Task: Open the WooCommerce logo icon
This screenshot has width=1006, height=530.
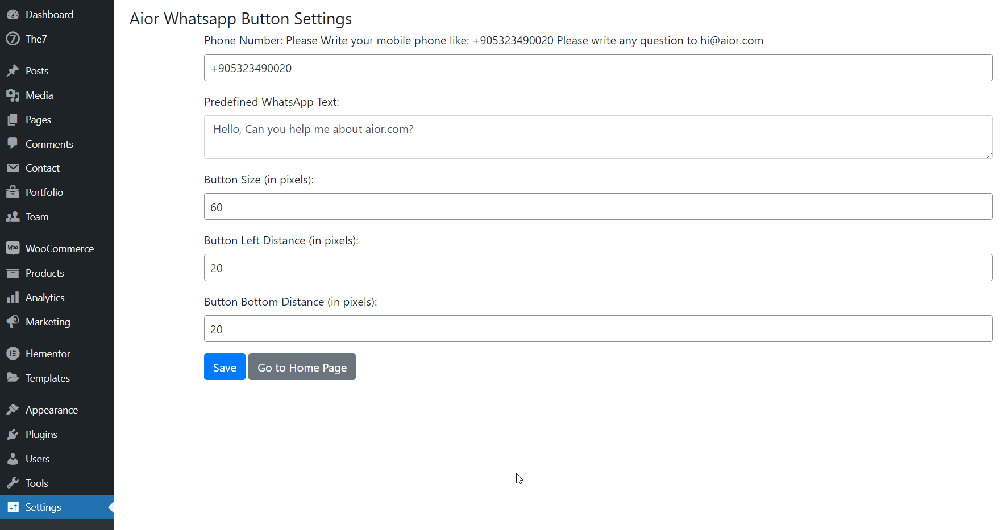Action: pyautogui.click(x=13, y=248)
